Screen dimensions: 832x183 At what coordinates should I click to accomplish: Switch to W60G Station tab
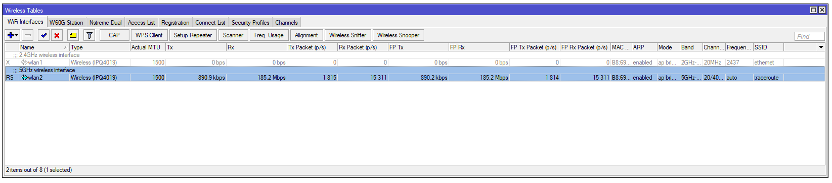click(x=66, y=23)
